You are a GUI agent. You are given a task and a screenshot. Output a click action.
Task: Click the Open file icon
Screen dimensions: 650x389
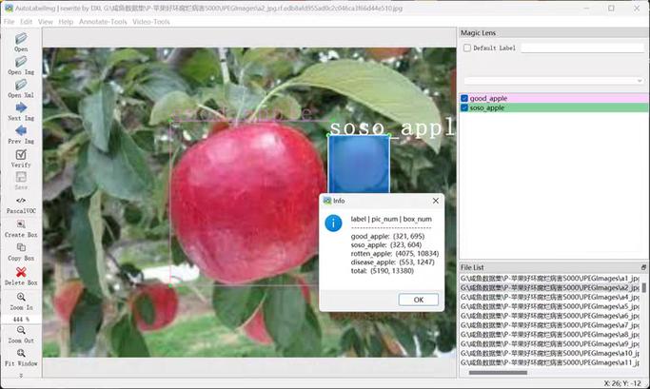click(21, 39)
